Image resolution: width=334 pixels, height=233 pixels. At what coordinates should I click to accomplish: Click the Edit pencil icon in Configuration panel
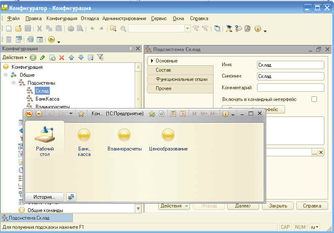pos(42,57)
